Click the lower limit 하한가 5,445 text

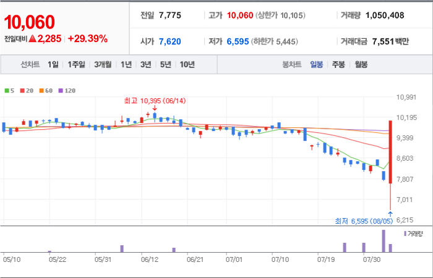coord(274,41)
